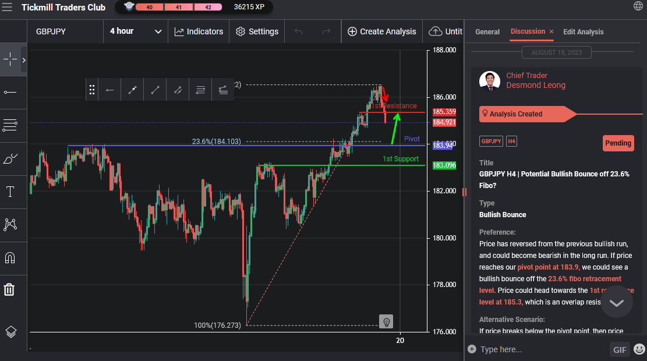Screen dimensions: 647x361
Task: Click the blue pivot price label
Action: 443,145
